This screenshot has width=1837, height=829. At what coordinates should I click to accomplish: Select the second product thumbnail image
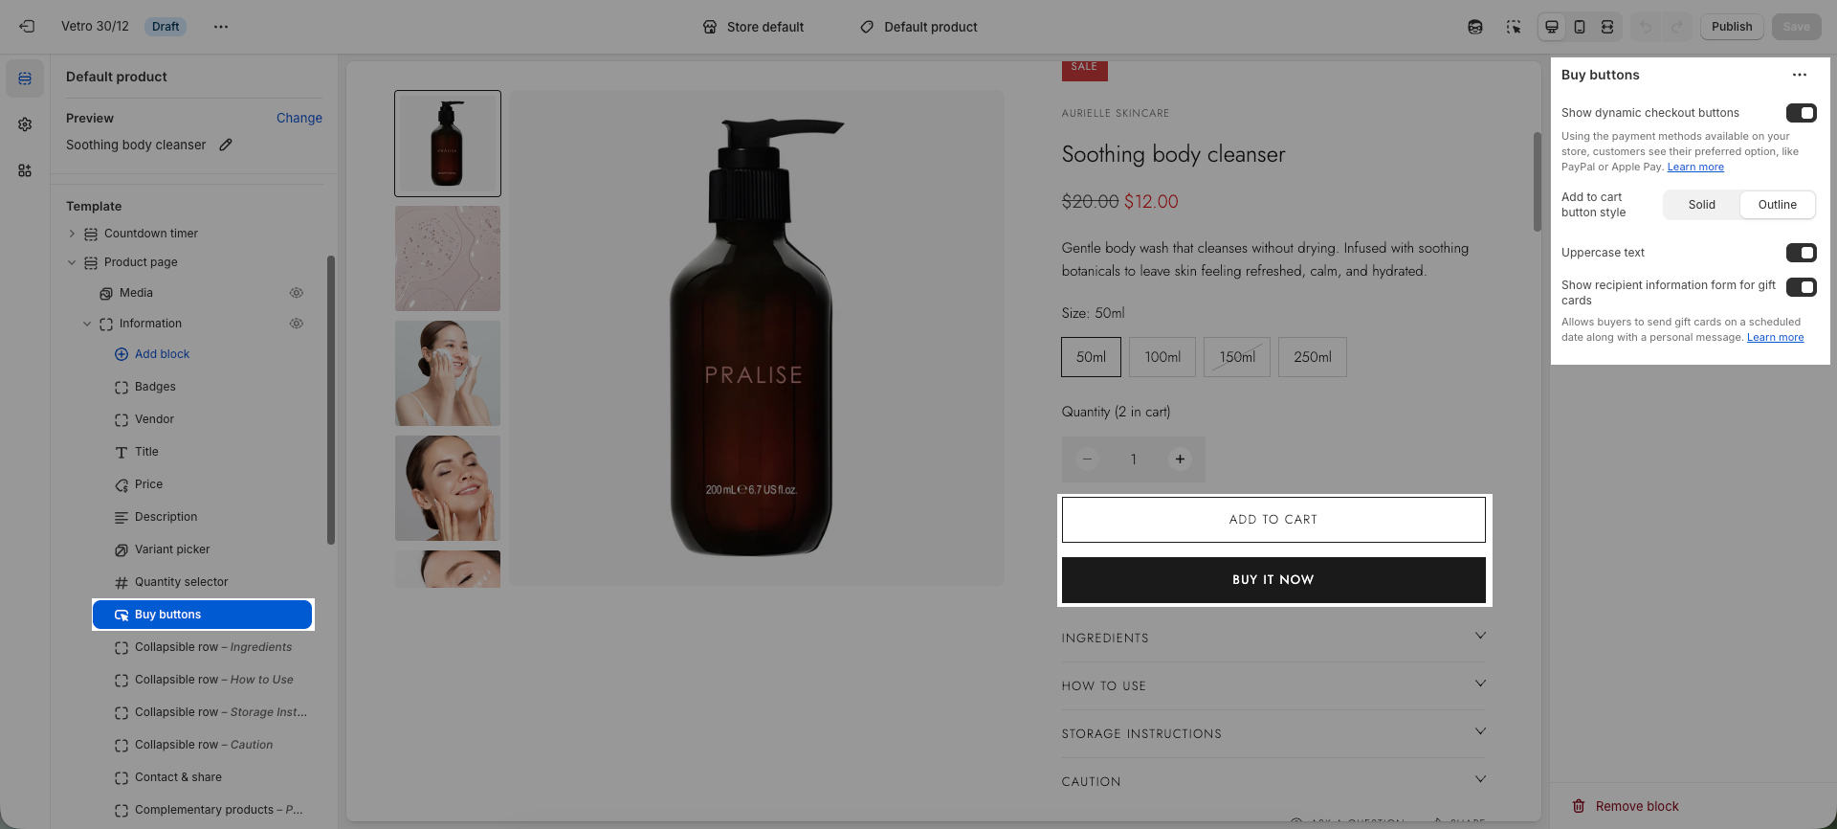coord(448,258)
